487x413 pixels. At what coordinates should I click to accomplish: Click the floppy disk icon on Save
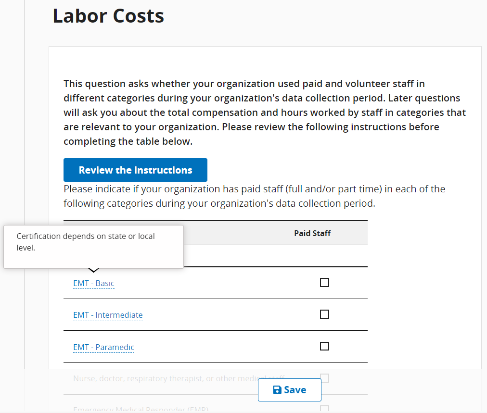click(277, 390)
